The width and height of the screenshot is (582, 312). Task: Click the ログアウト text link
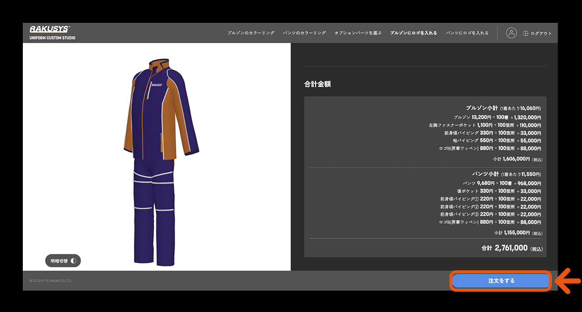click(541, 33)
